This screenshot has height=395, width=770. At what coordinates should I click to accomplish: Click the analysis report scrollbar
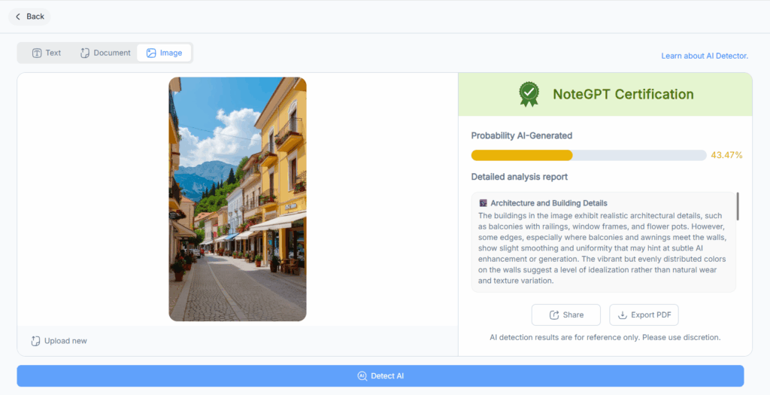737,207
